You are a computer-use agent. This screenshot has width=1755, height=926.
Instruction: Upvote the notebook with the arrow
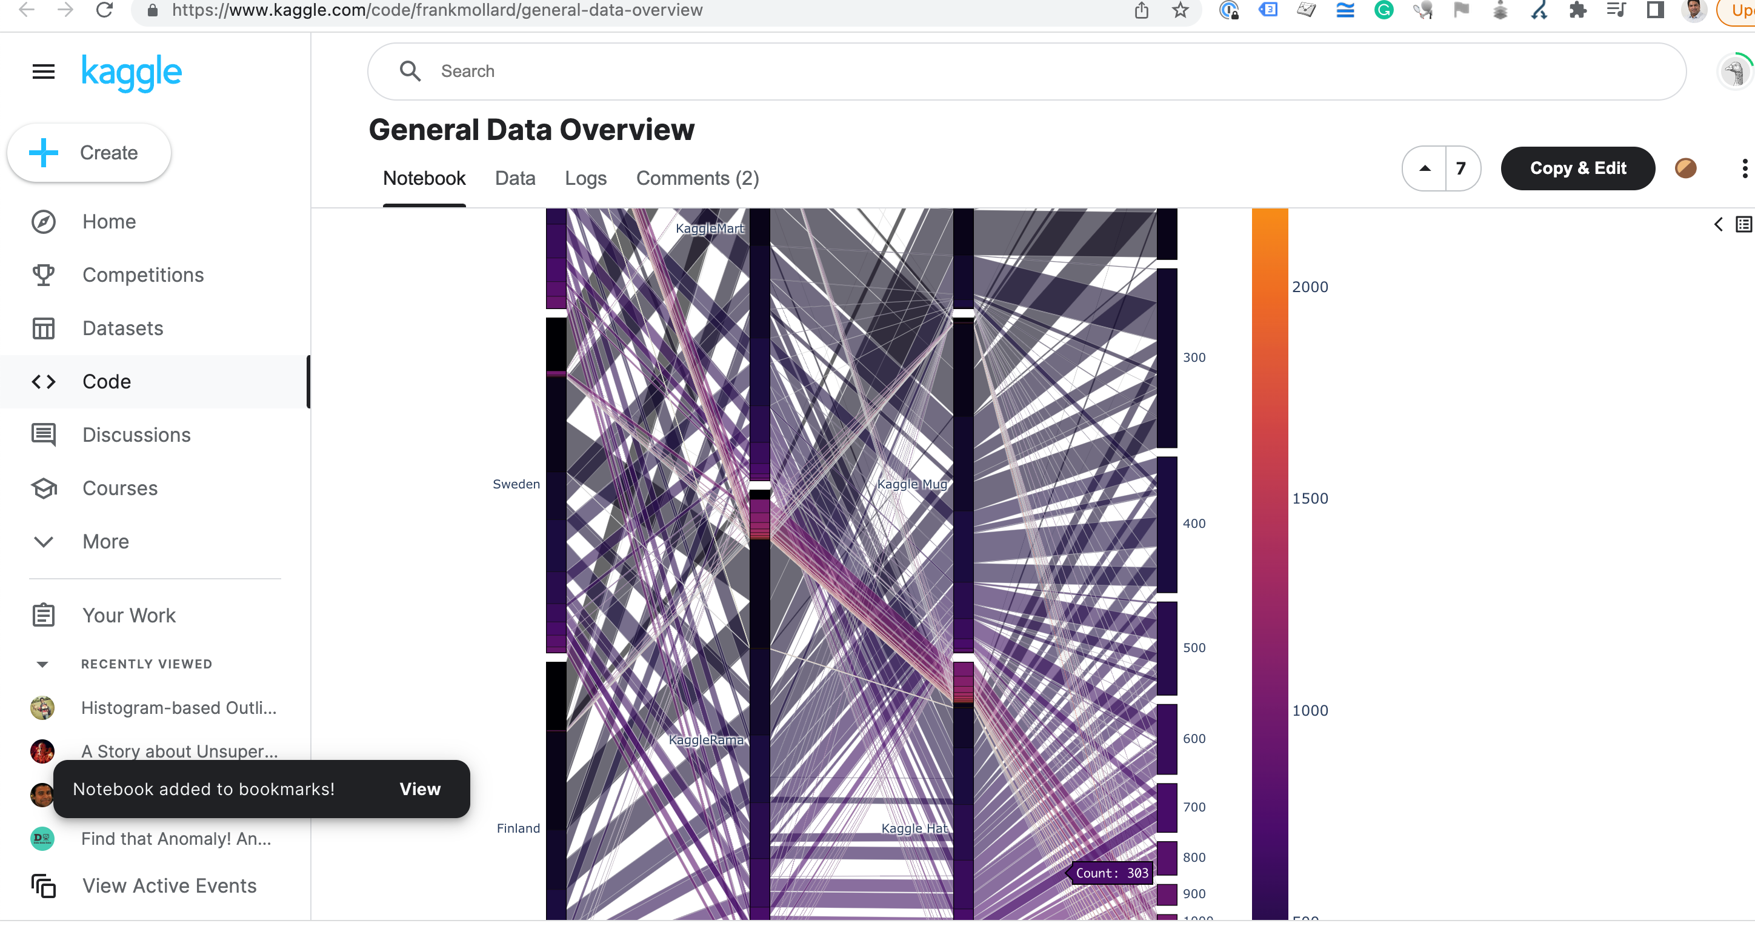coord(1425,168)
